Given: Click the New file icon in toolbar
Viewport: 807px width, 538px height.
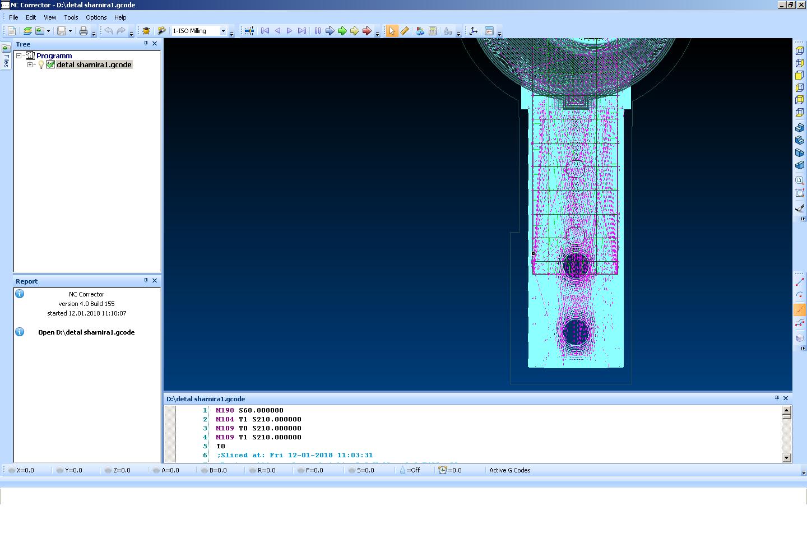Looking at the screenshot, I should tap(12, 31).
